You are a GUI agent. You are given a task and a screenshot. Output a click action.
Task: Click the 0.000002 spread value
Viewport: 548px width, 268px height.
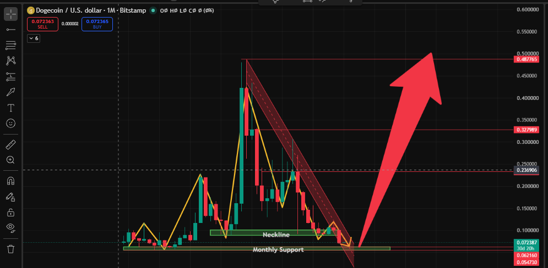point(70,24)
